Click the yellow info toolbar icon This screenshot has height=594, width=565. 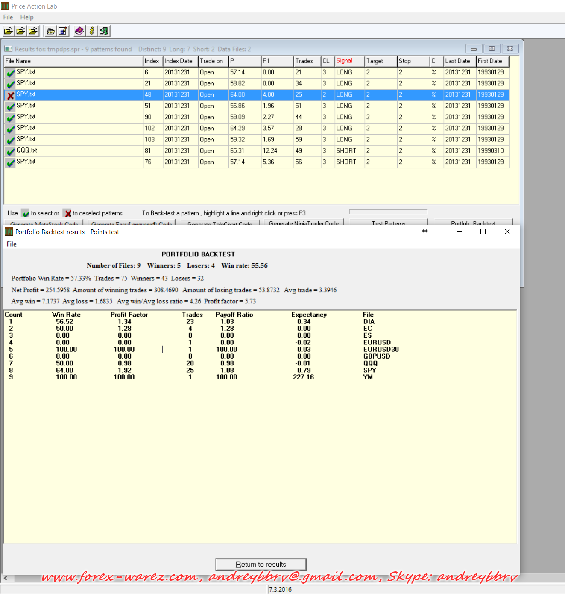click(91, 31)
